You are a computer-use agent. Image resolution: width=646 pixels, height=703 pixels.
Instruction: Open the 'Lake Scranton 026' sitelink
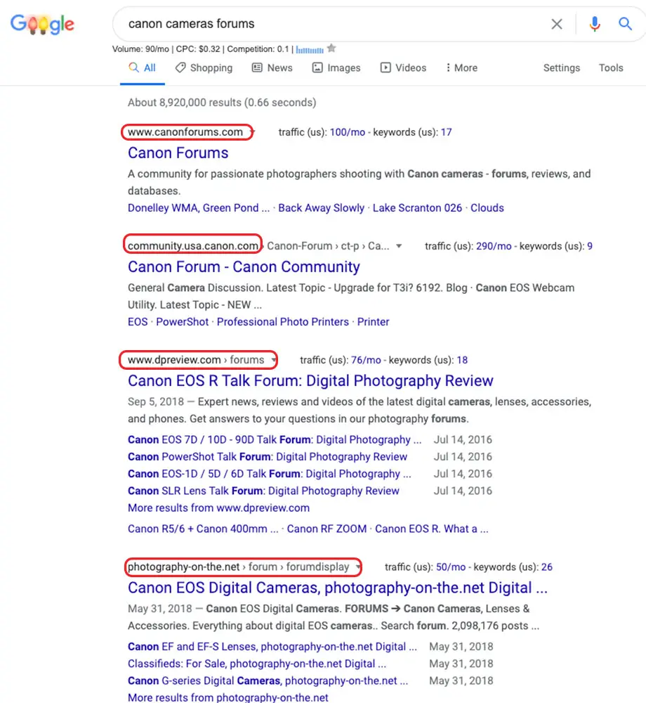point(417,208)
